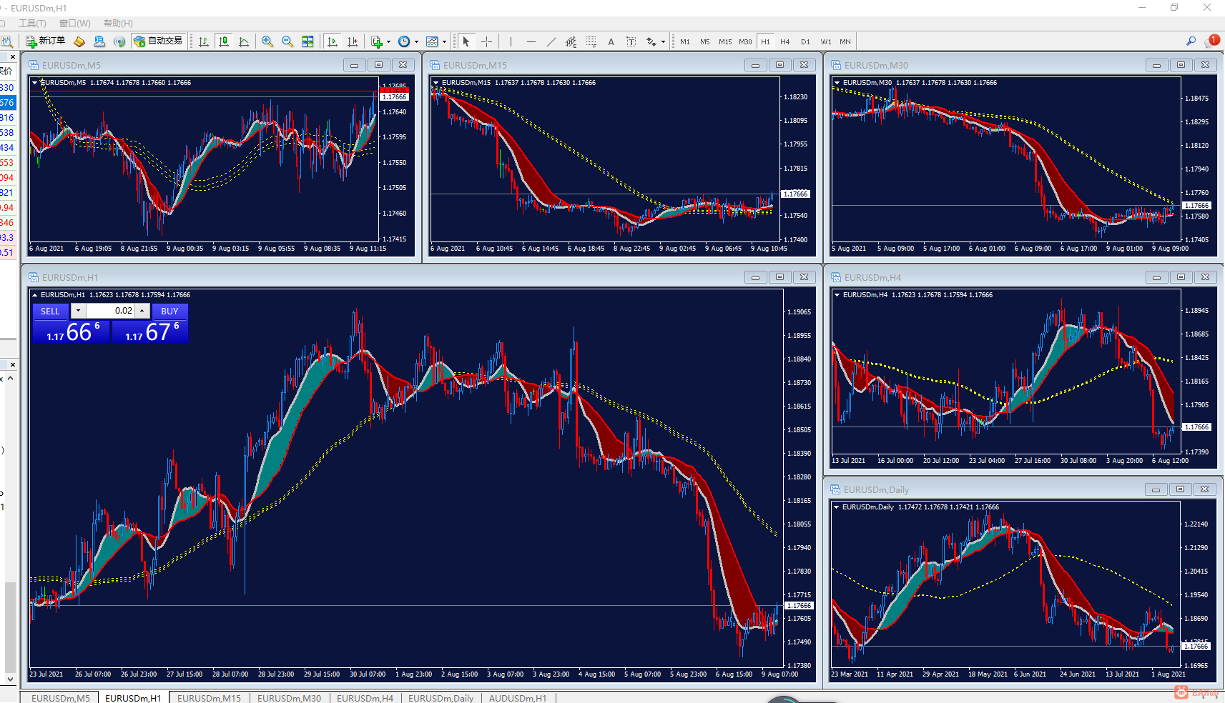Expand the periods dropdown arrow
This screenshot has height=703, width=1225.
pyautogui.click(x=416, y=41)
